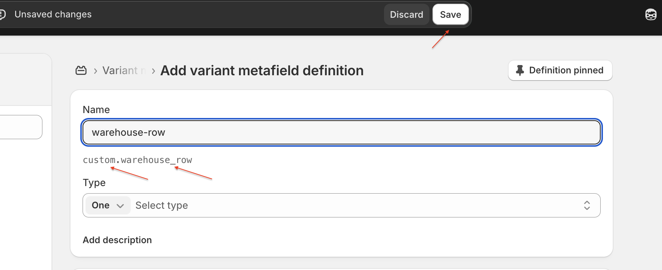Click the breadcrumb chevron before Variant
The height and width of the screenshot is (270, 662).
95,71
